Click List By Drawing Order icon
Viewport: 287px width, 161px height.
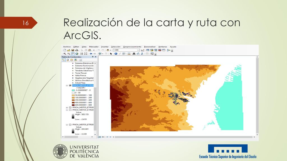64,60
